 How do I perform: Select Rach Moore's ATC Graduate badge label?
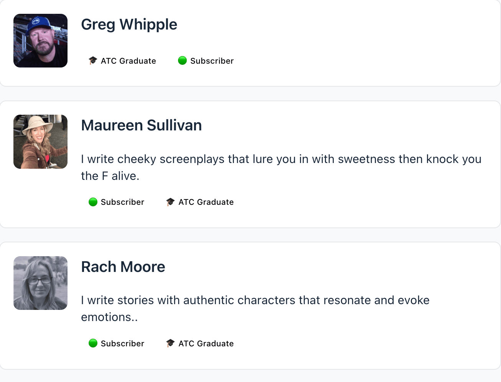206,344
